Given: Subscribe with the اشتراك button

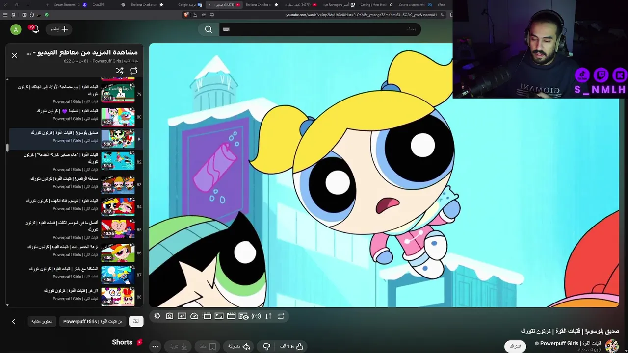Looking at the screenshot, I should click(x=515, y=346).
